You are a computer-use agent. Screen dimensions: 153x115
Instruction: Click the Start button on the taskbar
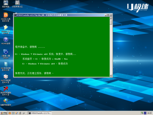coord(4,113)
